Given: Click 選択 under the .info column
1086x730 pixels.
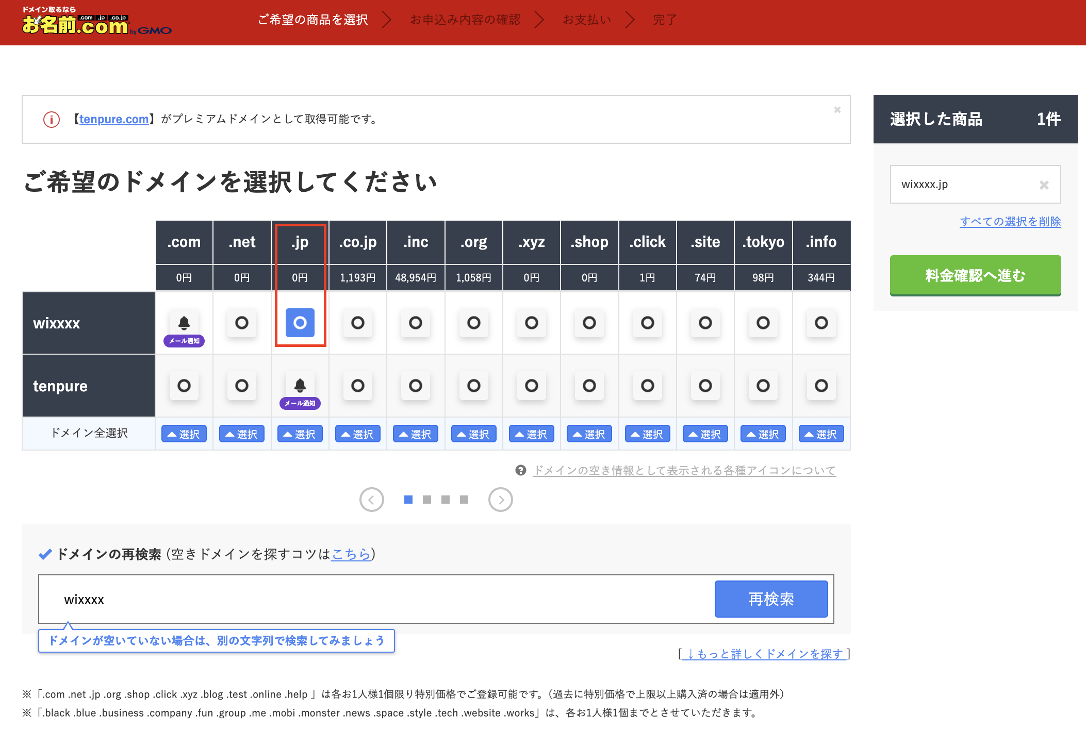Looking at the screenshot, I should (821, 434).
